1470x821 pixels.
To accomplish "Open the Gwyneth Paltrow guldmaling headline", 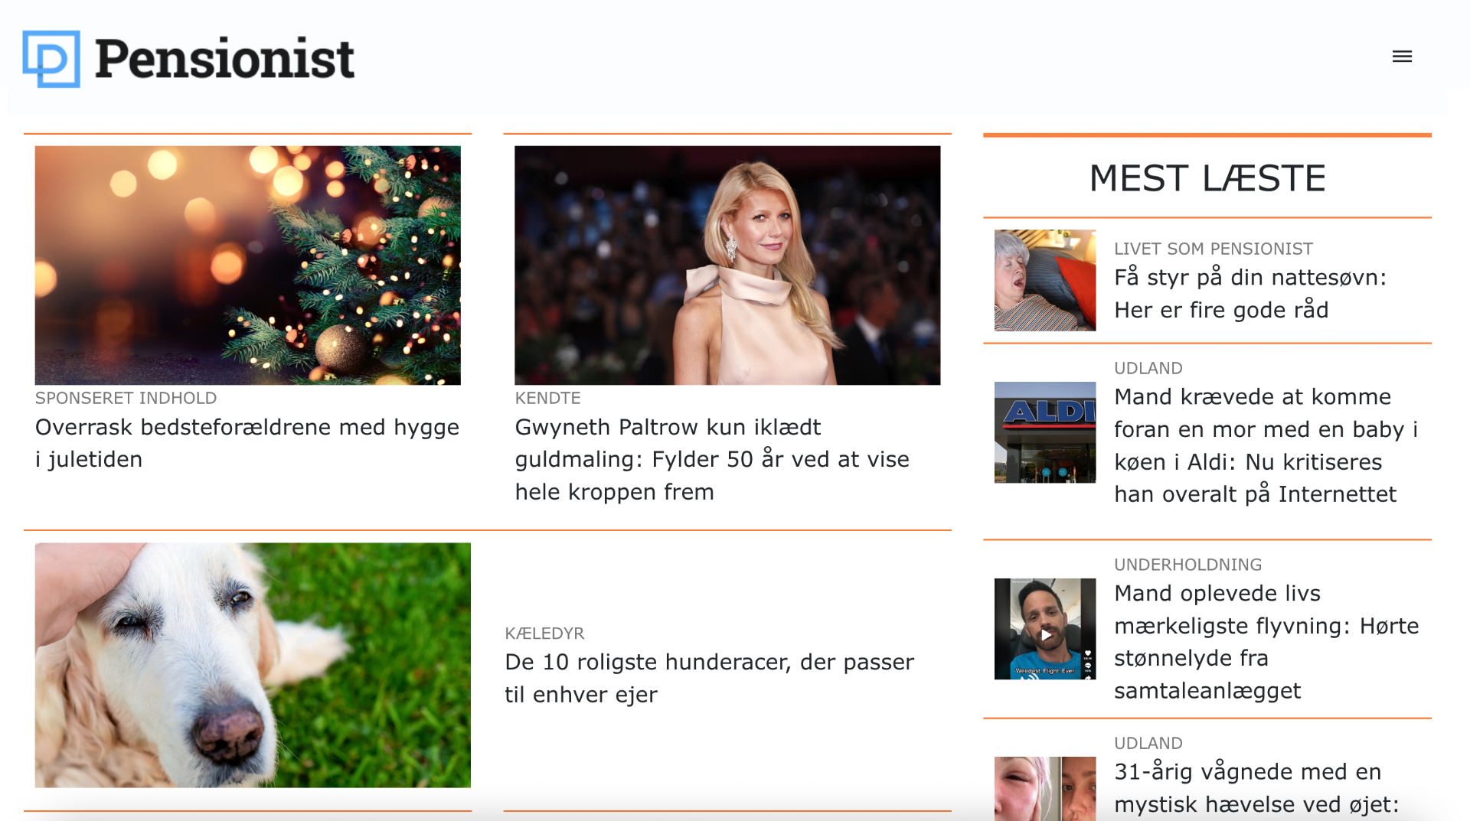I will [712, 459].
